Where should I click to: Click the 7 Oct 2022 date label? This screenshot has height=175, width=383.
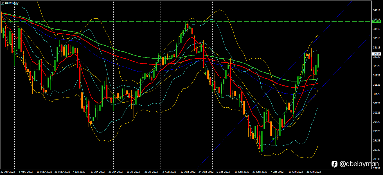point(277,171)
